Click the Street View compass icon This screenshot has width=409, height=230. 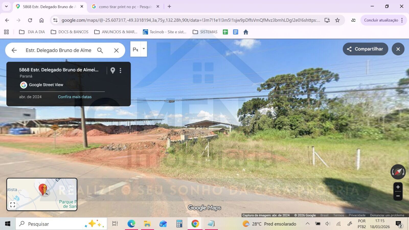[398, 172]
